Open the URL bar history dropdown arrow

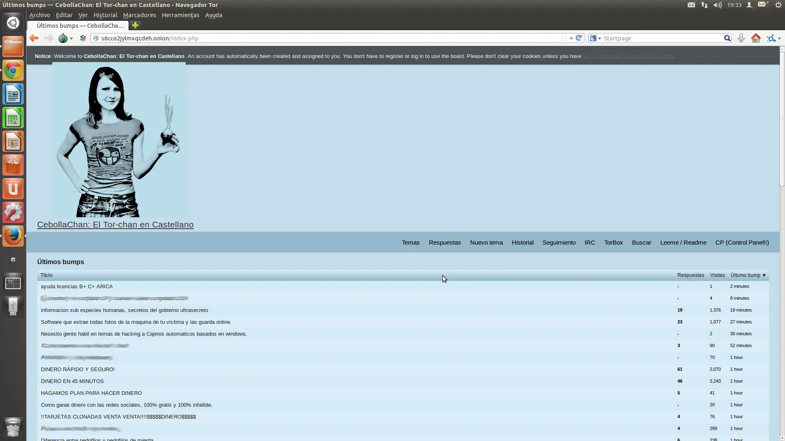[x=571, y=38]
